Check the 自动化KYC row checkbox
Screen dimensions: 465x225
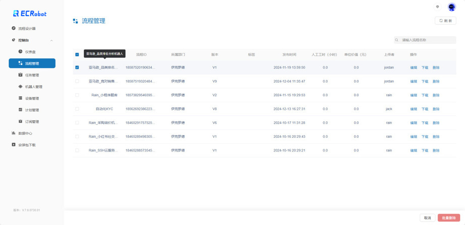(x=77, y=109)
